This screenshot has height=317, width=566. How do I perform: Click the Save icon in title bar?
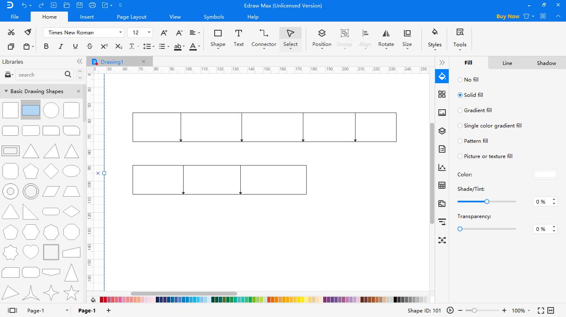(x=79, y=5)
